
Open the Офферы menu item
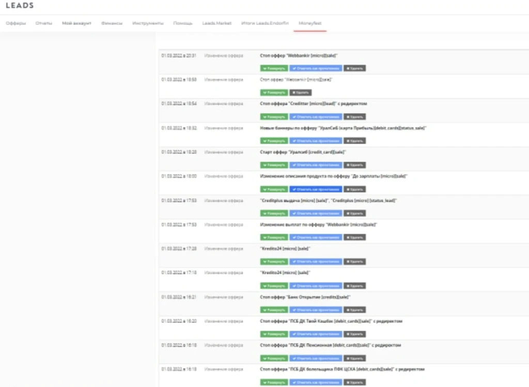click(16, 23)
